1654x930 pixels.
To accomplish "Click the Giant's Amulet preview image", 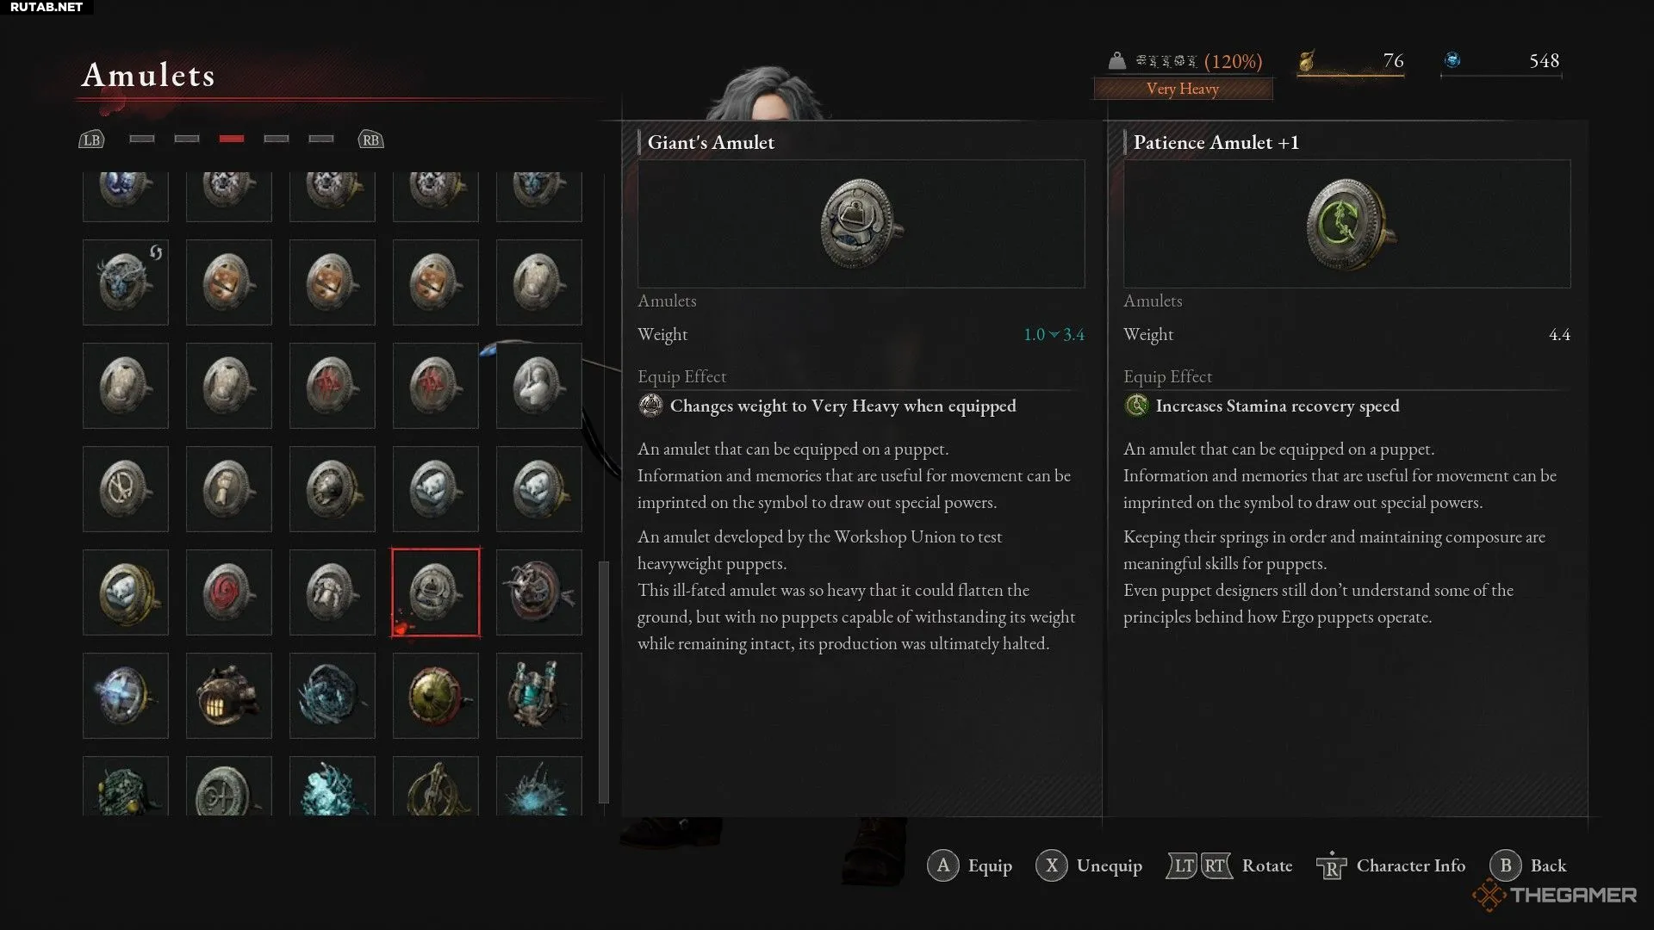I will (x=861, y=224).
